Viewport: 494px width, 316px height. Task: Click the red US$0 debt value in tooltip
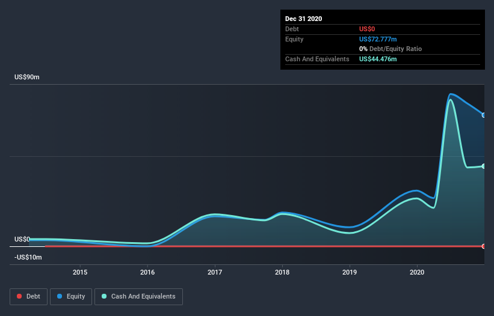(x=367, y=29)
